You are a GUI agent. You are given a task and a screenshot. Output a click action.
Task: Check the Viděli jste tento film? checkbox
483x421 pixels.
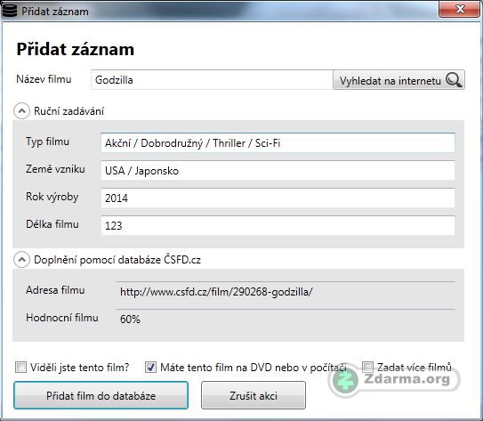tap(20, 367)
